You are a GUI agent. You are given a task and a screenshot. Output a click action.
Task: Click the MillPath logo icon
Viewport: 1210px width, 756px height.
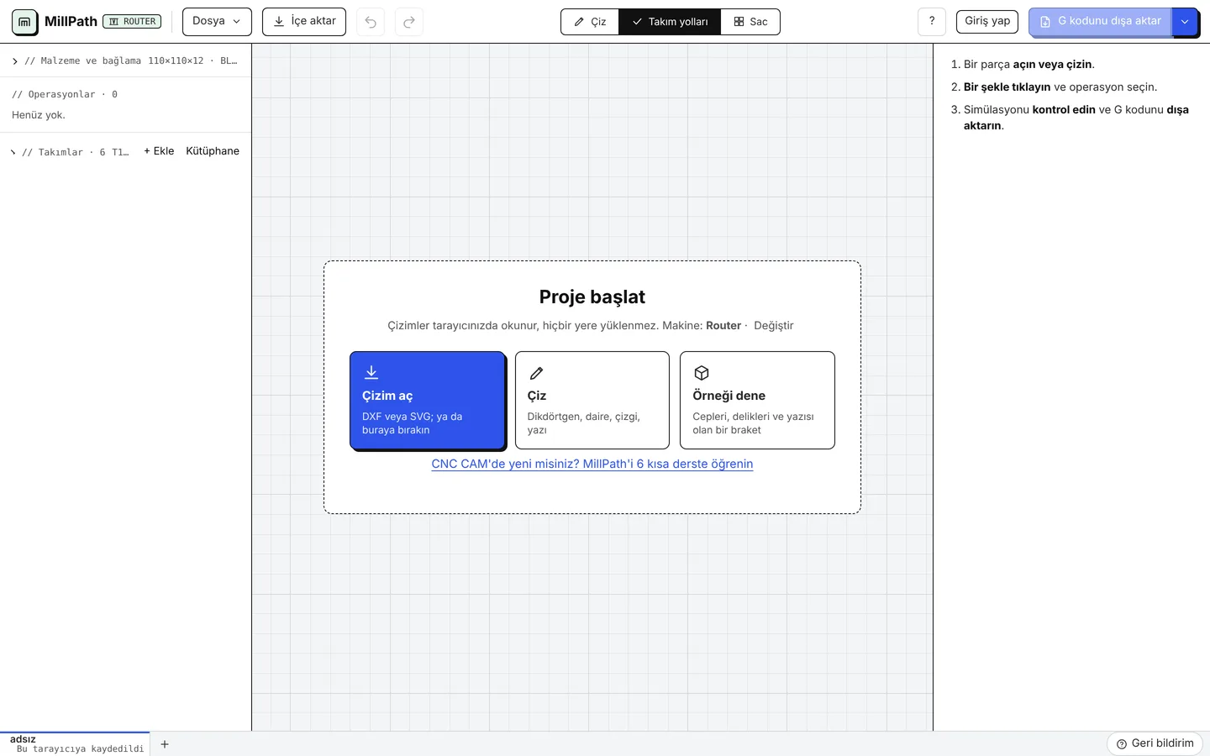pos(24,22)
